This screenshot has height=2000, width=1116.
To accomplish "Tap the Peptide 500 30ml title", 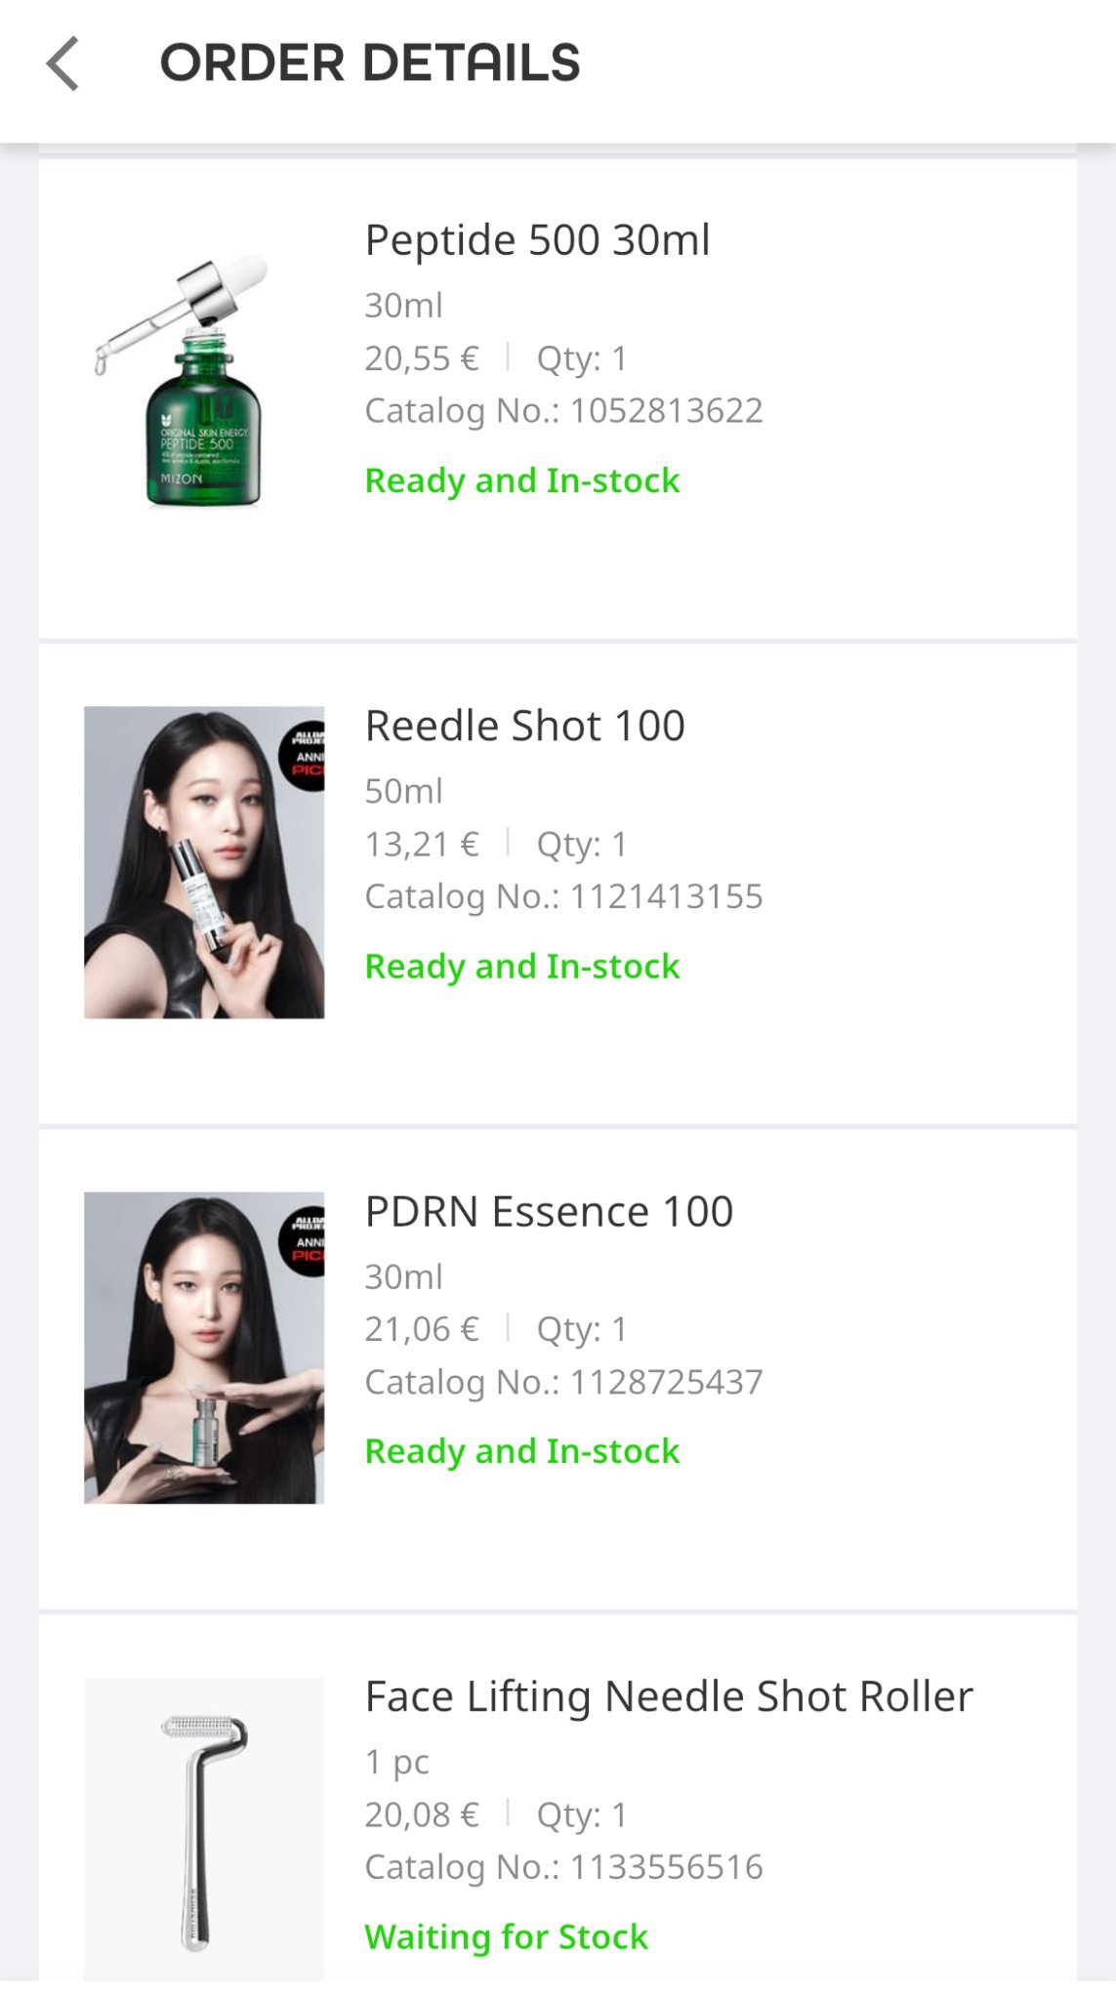I will point(537,240).
